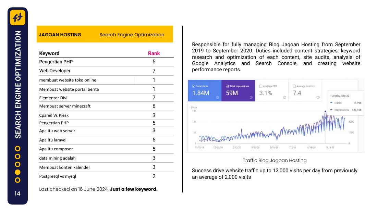Click the Keyword column header
Viewport: 377px width, 212px height.
tap(49, 53)
